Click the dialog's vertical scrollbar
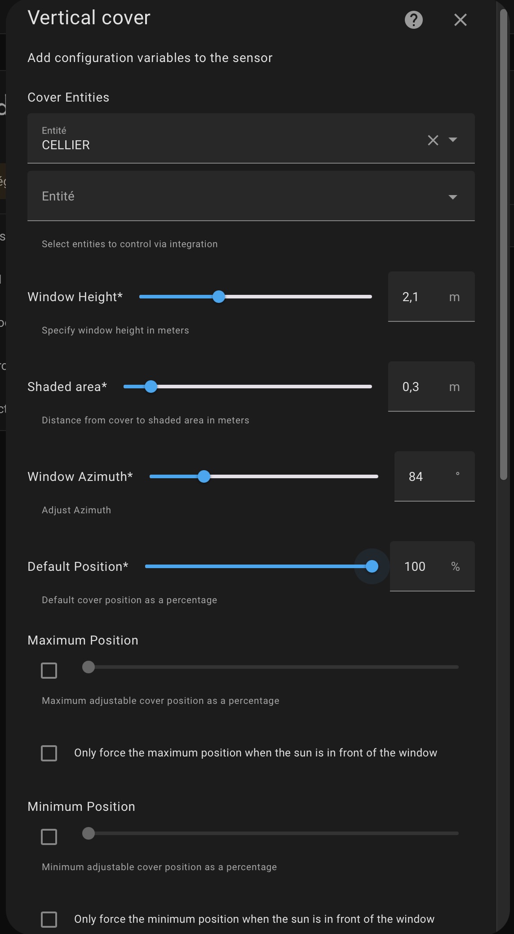The height and width of the screenshot is (934, 514). coord(504,243)
